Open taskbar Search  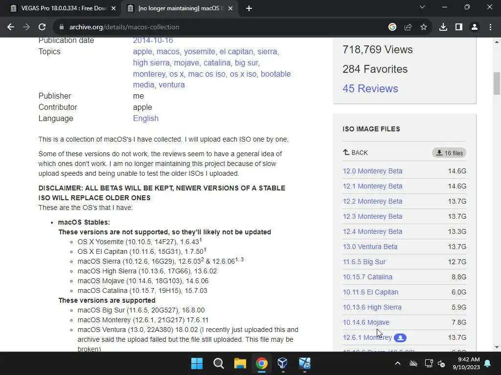pyautogui.click(x=219, y=363)
